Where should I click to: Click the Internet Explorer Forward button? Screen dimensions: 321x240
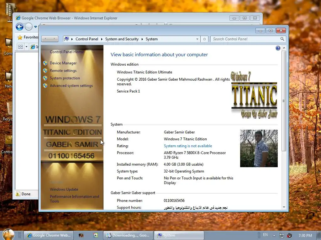pyautogui.click(x=29, y=27)
